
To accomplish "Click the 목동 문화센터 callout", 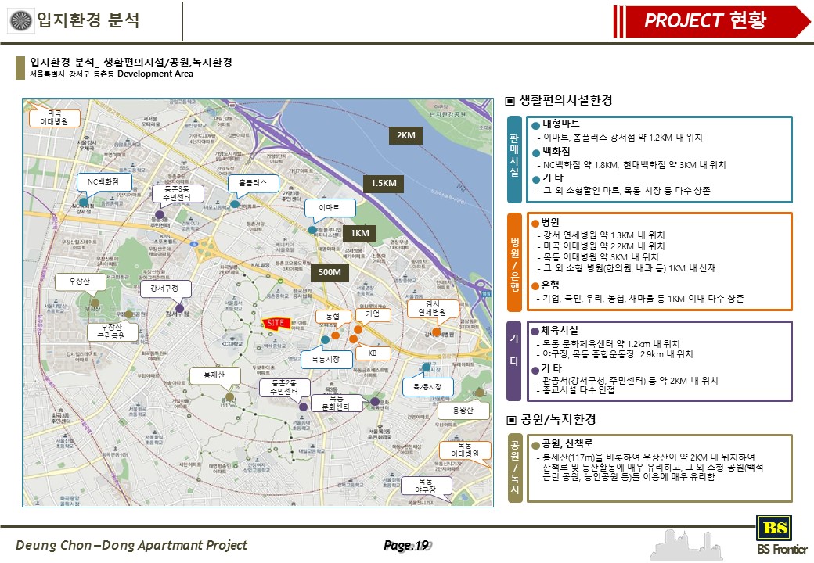I will (337, 403).
